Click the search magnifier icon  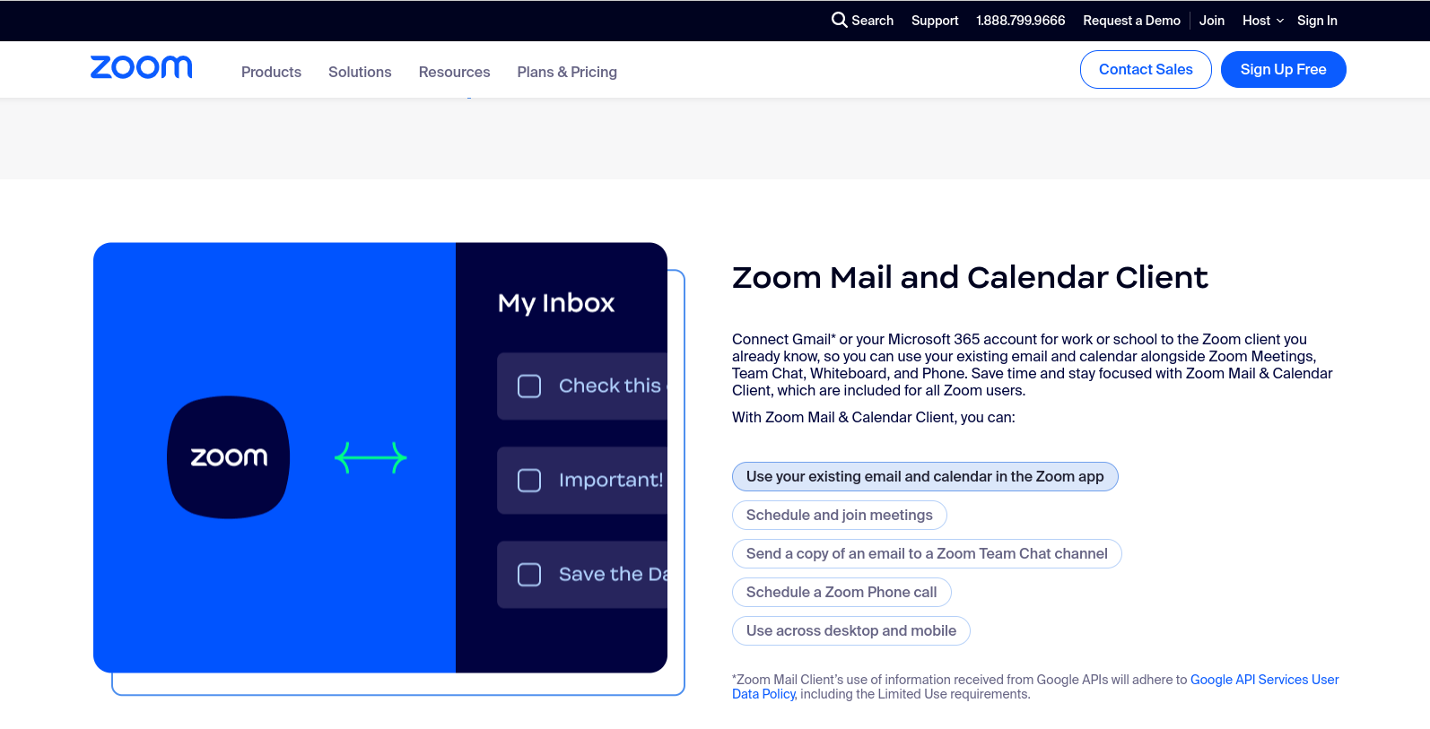point(840,20)
